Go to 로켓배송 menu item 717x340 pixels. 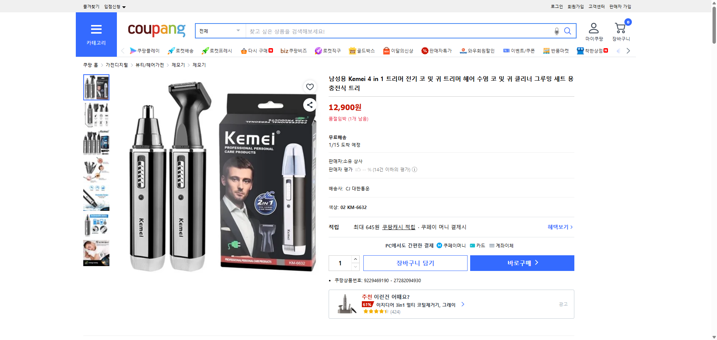click(x=181, y=51)
